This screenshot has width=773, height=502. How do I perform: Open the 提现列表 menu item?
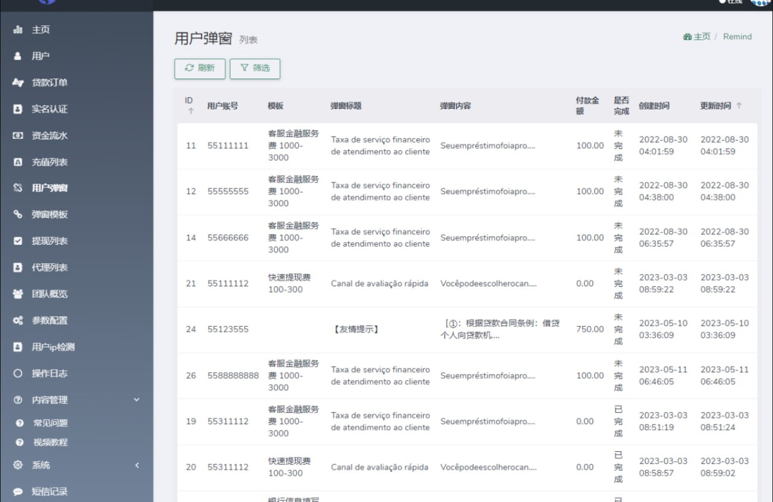50,241
